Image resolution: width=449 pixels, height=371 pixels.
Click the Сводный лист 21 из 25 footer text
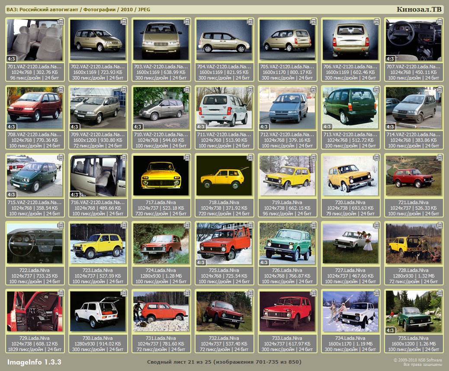224,361
